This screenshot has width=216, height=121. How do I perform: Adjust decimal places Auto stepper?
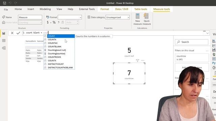pos(78,23)
